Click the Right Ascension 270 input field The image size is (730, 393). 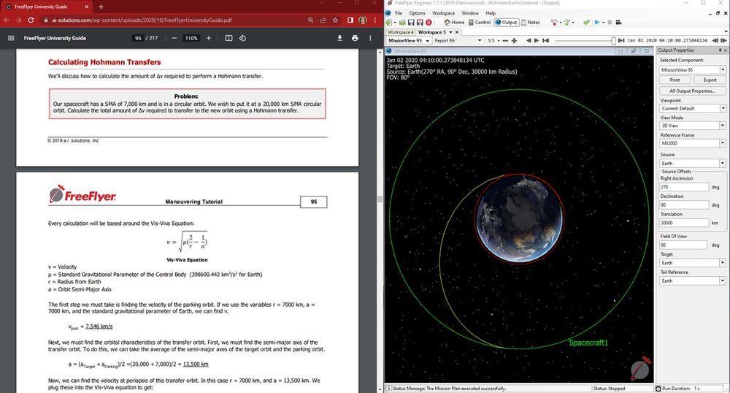pos(684,187)
